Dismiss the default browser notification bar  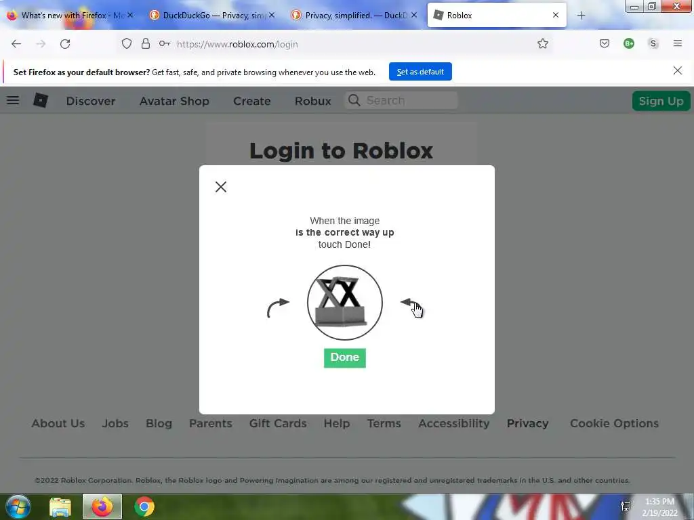tap(678, 70)
